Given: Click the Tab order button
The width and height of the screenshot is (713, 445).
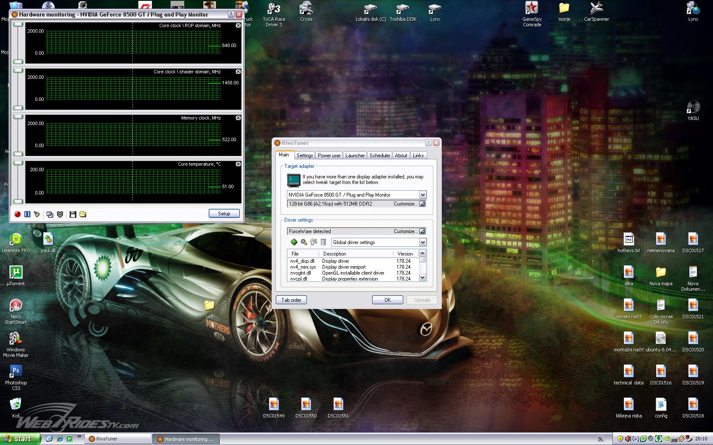Looking at the screenshot, I should [x=291, y=300].
